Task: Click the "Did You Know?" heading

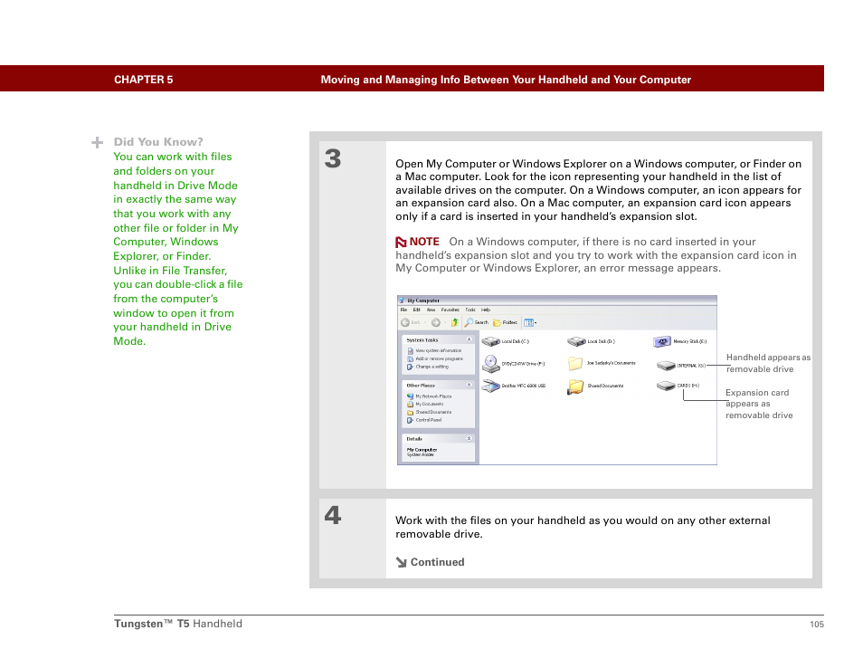Action: 158,142
